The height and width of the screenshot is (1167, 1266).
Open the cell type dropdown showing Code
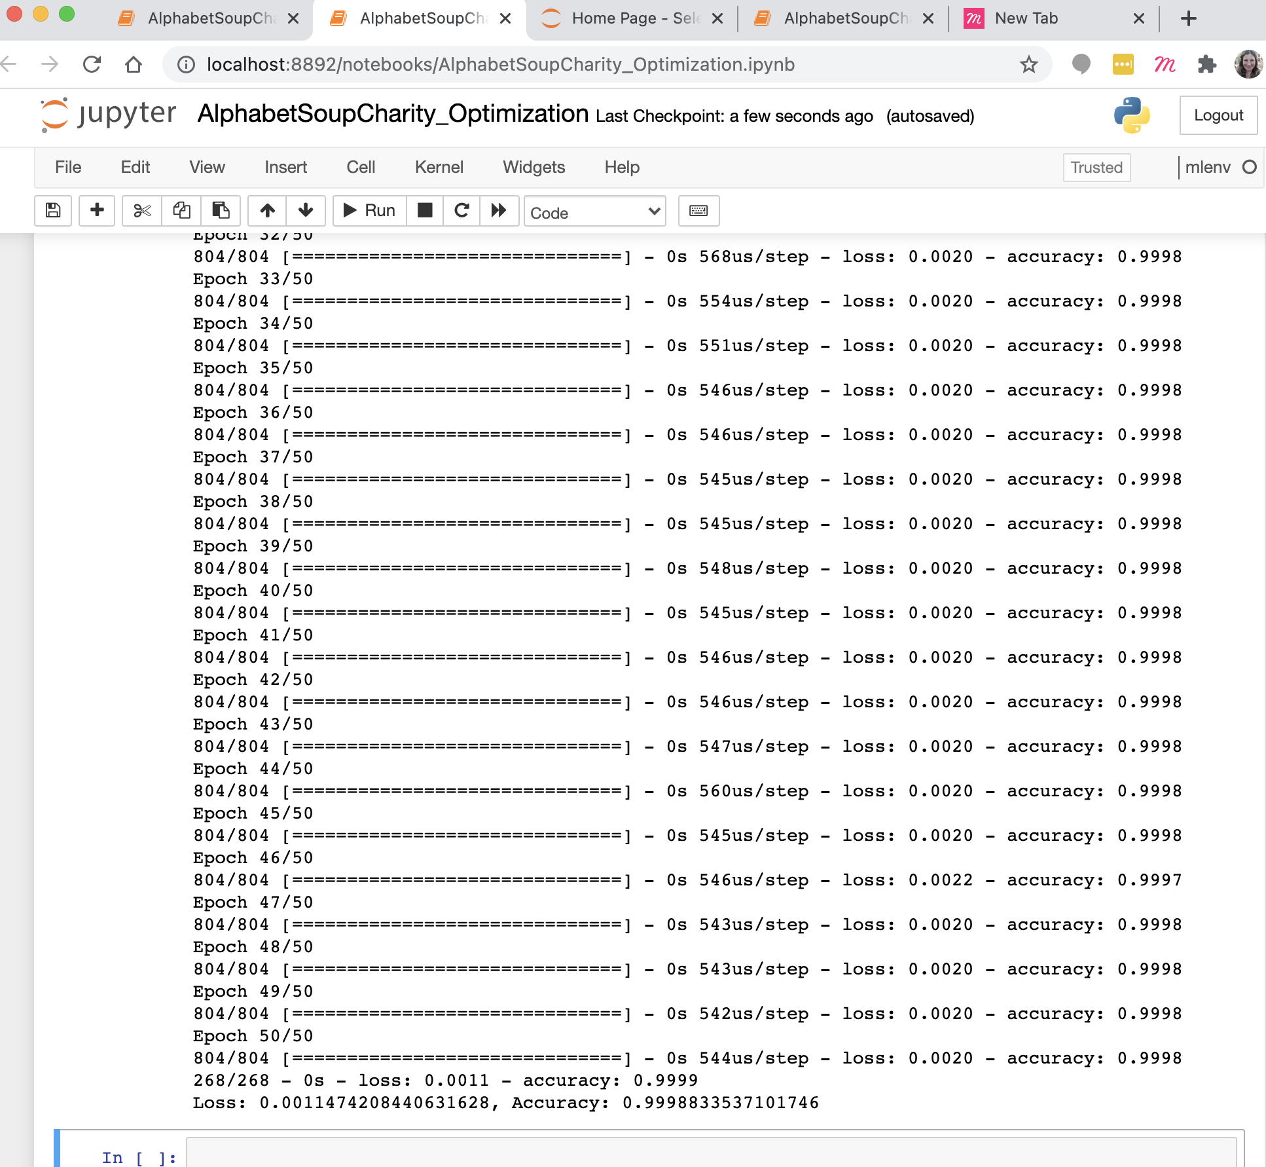pyautogui.click(x=594, y=211)
